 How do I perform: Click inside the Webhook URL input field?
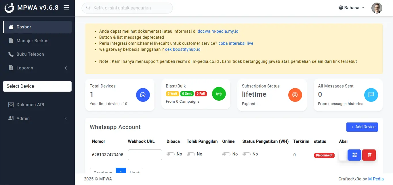click(x=145, y=155)
